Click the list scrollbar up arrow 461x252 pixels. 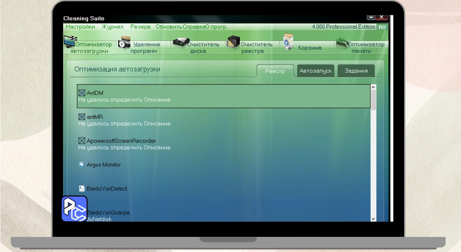point(373,87)
